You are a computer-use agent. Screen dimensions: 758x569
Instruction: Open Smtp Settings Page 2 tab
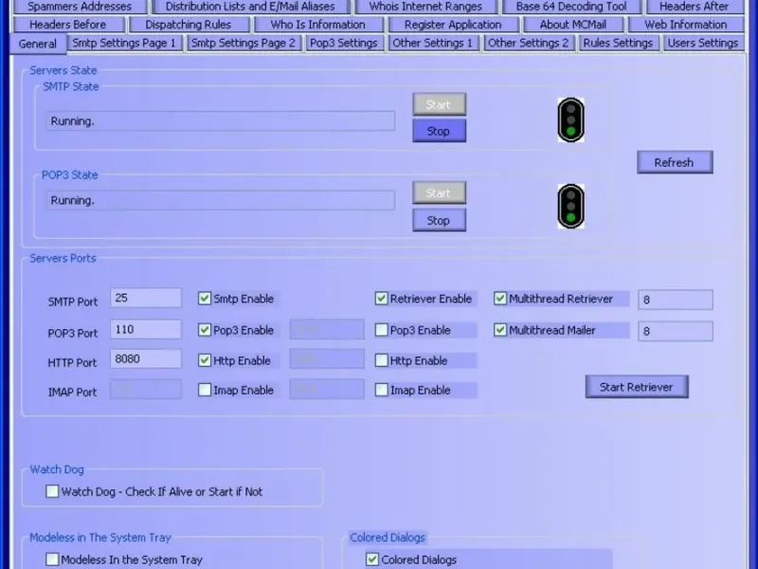[244, 43]
